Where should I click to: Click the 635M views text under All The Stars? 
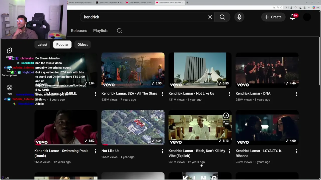[x=110, y=99]
